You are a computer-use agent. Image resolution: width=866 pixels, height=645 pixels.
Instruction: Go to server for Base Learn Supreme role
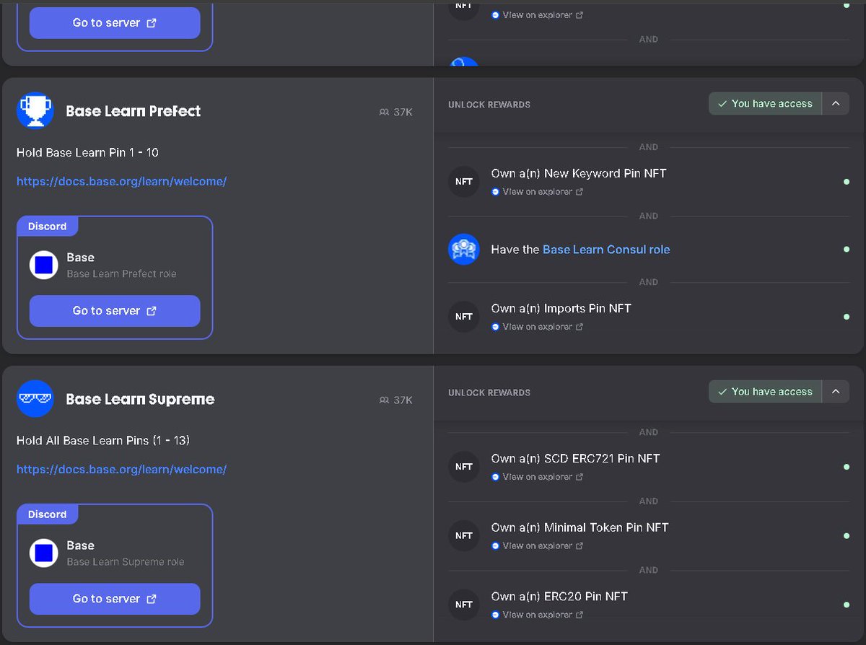pos(115,598)
